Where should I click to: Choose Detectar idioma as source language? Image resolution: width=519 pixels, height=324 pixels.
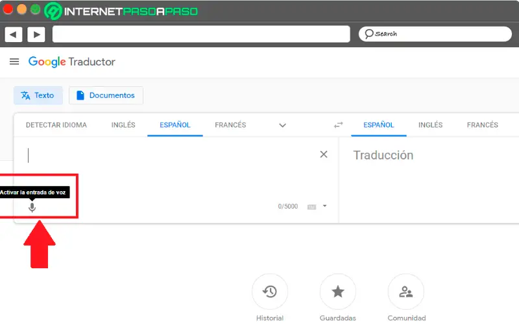pyautogui.click(x=56, y=125)
